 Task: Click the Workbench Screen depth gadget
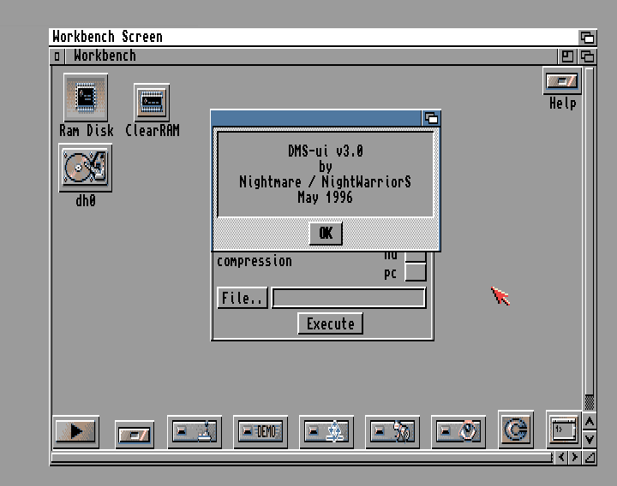pos(587,37)
